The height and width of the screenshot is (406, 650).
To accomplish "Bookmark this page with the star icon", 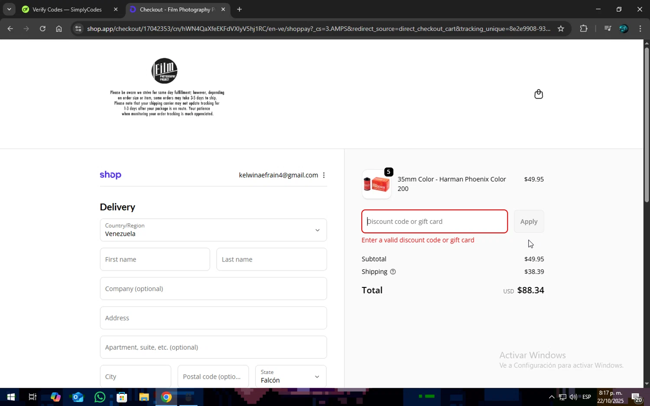I will tap(561, 29).
